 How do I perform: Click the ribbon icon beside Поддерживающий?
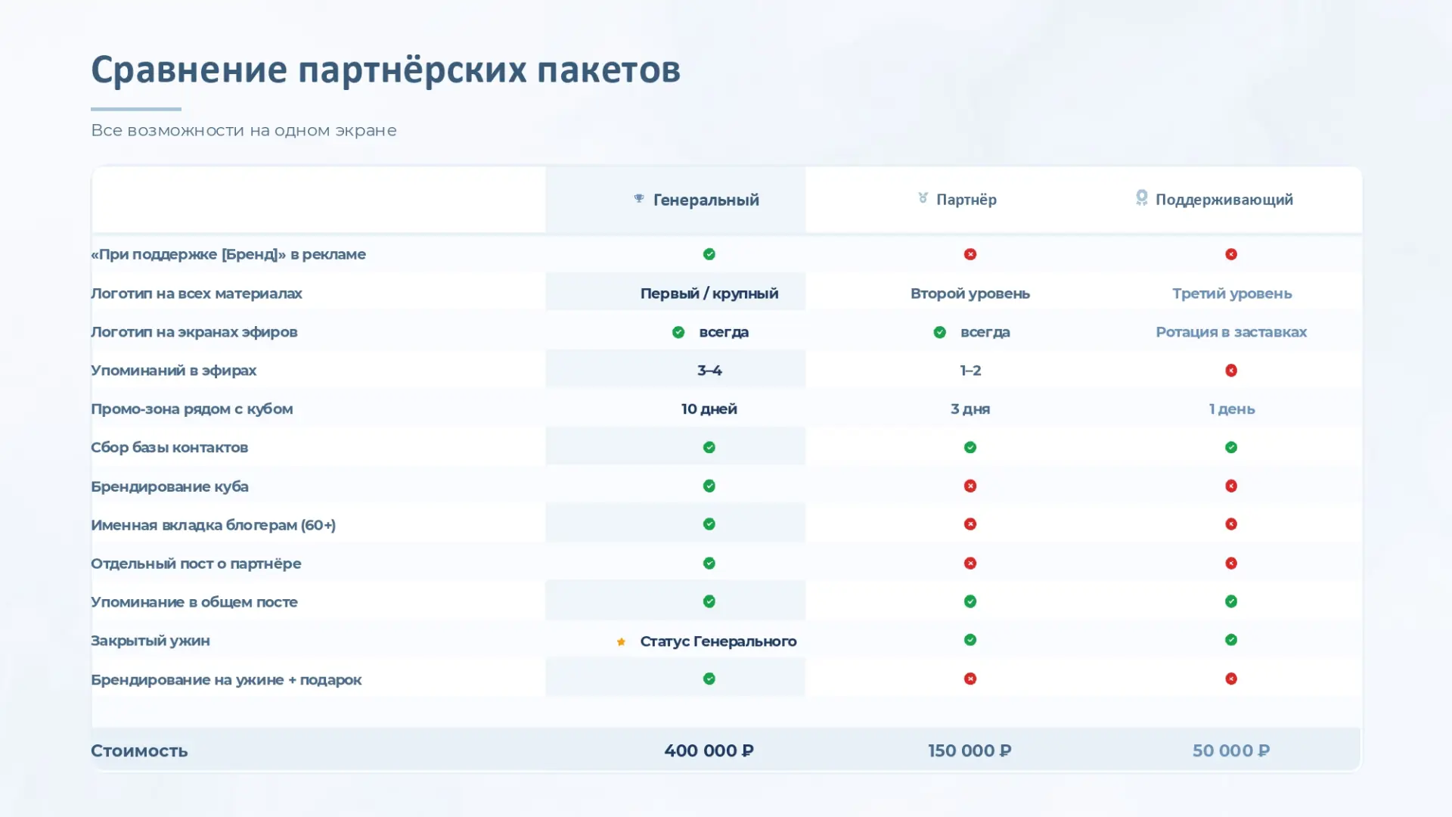[x=1141, y=197]
